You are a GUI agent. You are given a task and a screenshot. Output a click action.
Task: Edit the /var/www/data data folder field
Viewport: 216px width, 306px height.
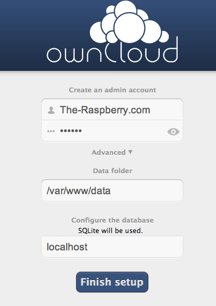(112, 191)
